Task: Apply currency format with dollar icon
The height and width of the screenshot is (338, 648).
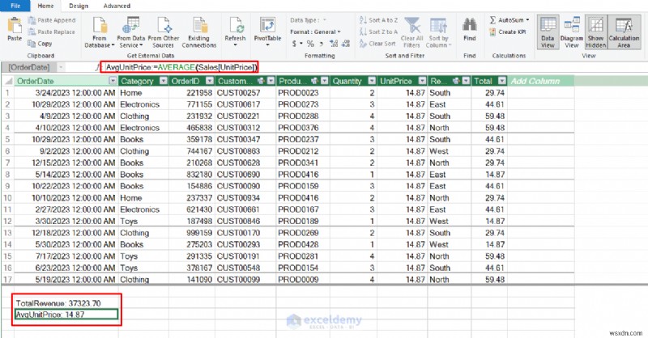Action: pyautogui.click(x=294, y=44)
